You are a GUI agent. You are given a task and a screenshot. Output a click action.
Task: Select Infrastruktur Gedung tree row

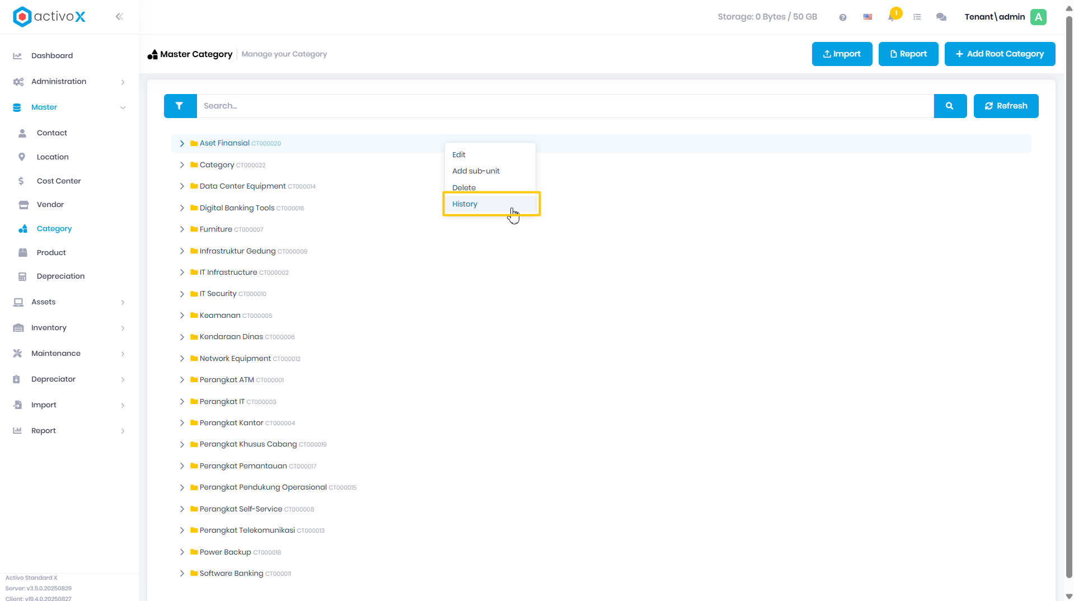tap(601, 251)
